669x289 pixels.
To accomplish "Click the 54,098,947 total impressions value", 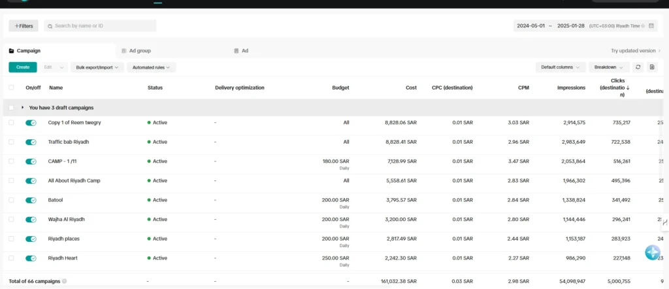I will tap(571, 281).
